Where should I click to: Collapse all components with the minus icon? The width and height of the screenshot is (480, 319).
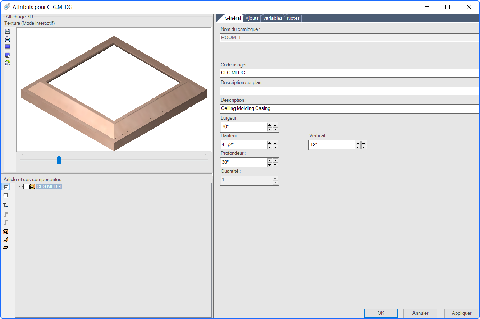(5, 195)
